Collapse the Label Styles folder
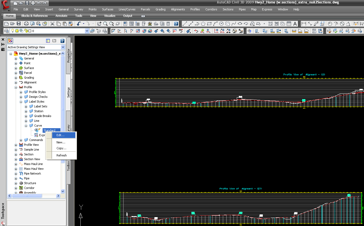This screenshot has width=364, height=226. [x=21, y=102]
